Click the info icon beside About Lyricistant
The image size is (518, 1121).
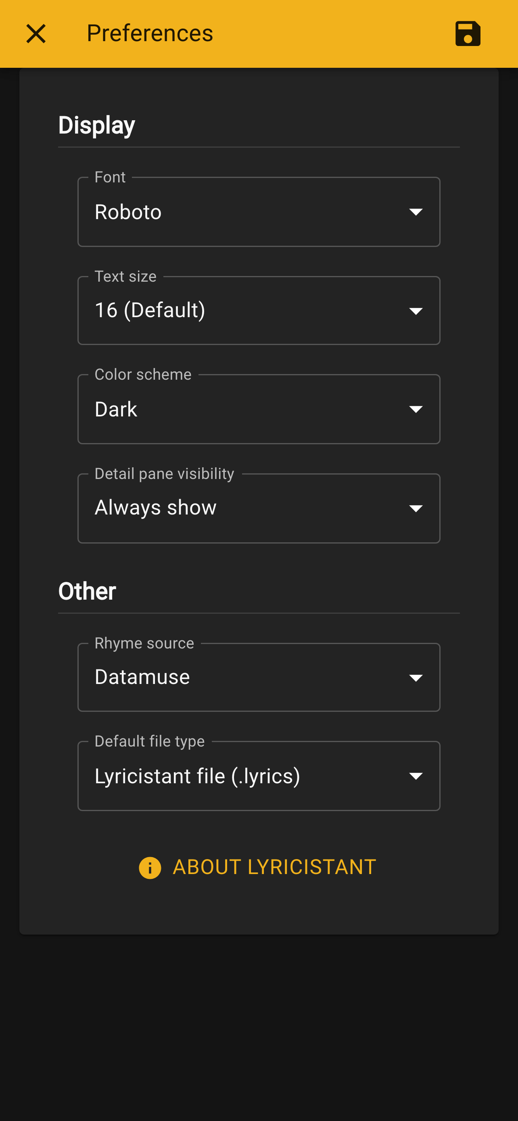click(150, 868)
